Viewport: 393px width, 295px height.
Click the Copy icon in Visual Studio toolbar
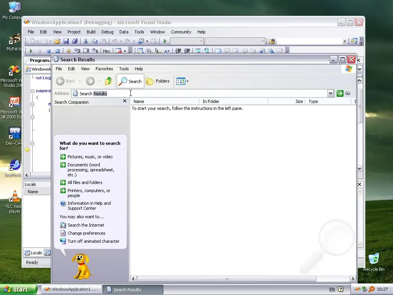click(x=94, y=41)
